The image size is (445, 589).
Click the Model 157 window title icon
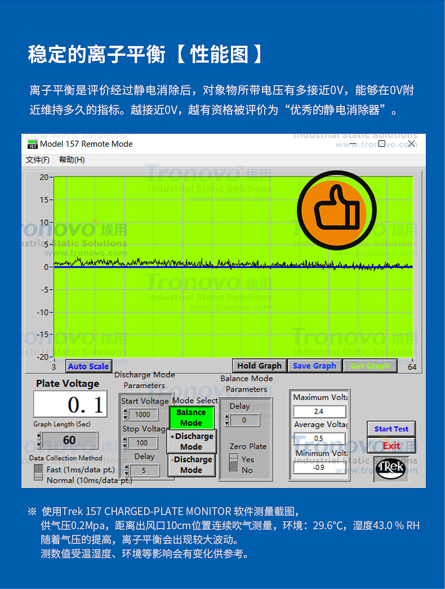pyautogui.click(x=33, y=144)
